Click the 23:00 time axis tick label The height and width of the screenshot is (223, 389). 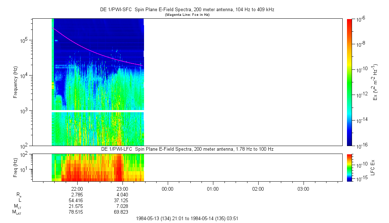coord(122,188)
